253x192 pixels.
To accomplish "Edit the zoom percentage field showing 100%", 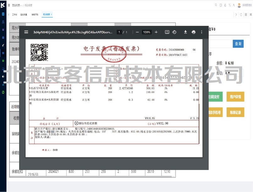I will (x=146, y=32).
